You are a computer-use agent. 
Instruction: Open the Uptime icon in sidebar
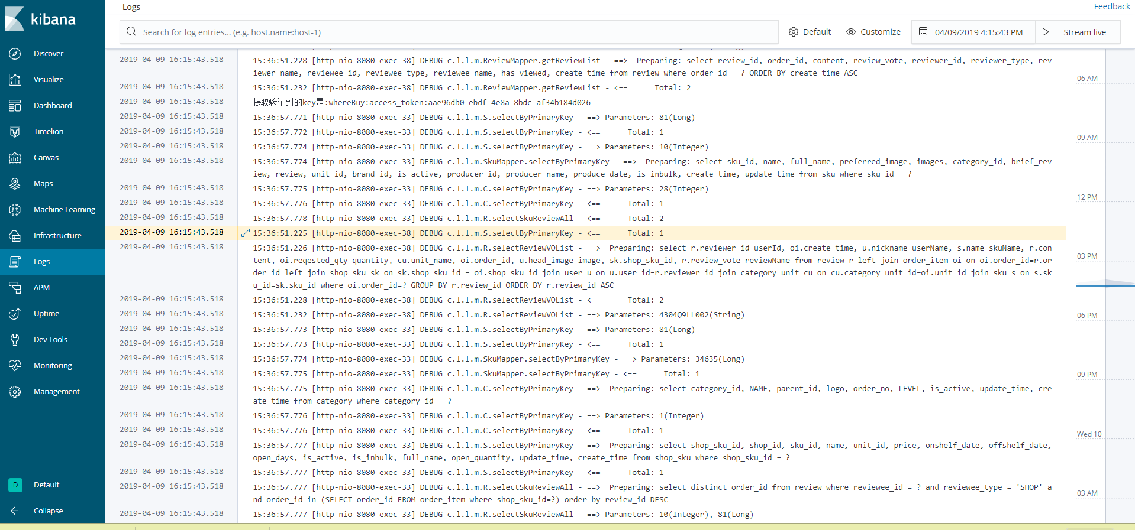click(15, 313)
